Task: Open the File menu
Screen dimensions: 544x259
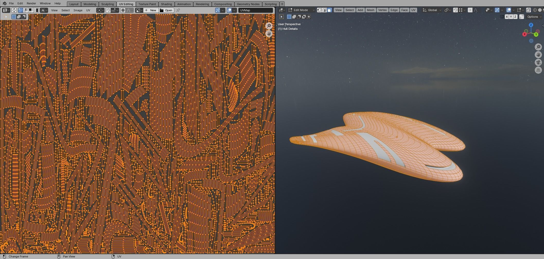Action: pos(11,3)
